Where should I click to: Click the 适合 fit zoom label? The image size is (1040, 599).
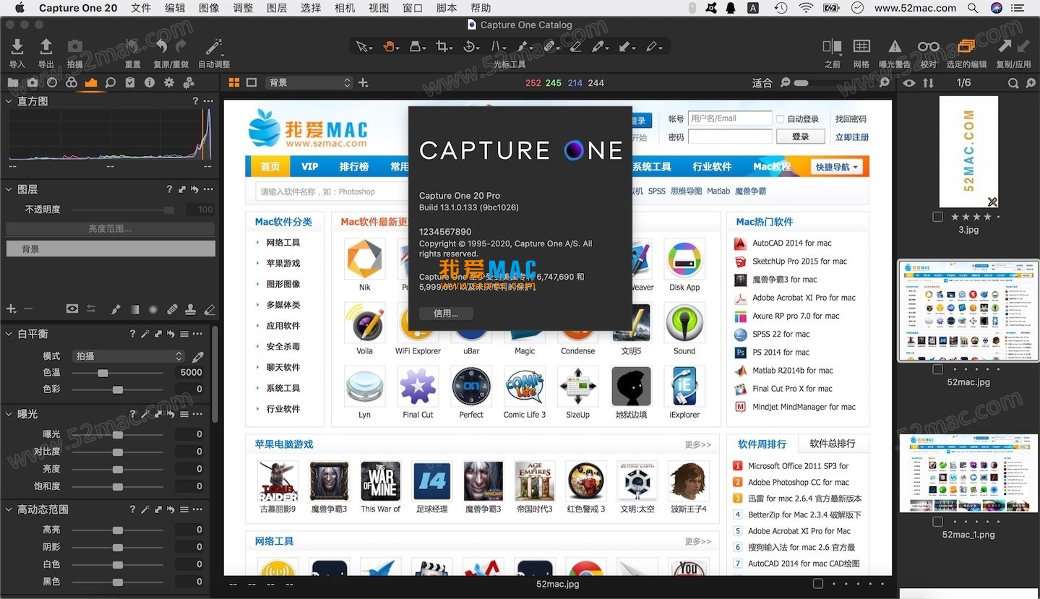point(762,83)
